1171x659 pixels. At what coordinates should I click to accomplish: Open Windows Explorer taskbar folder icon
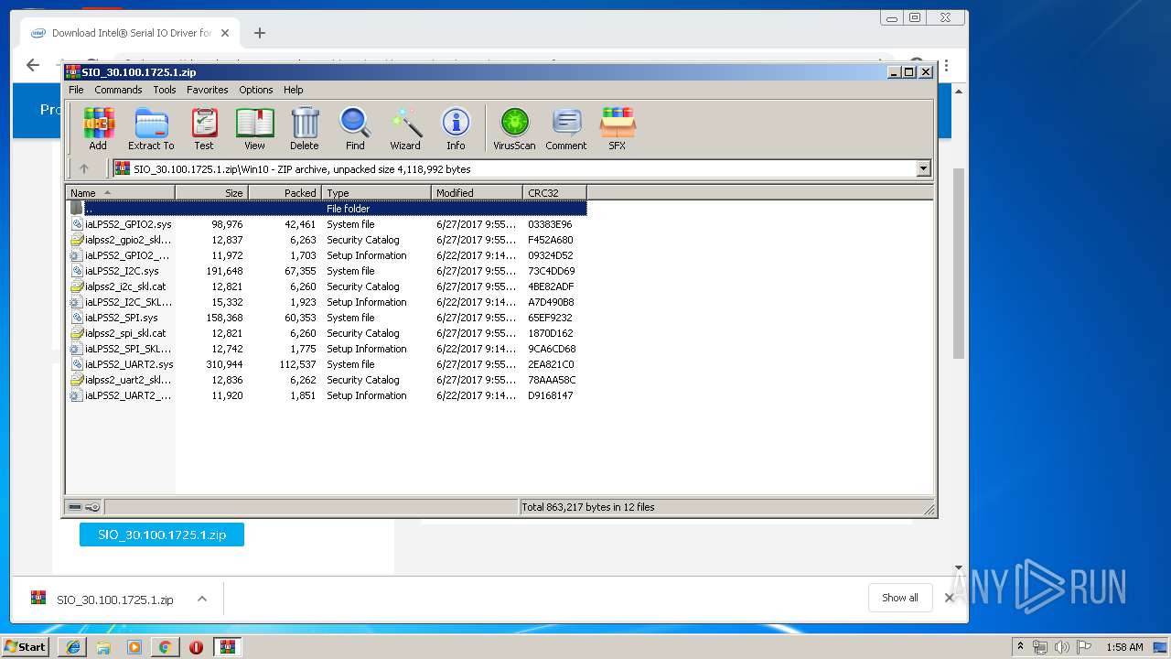click(103, 647)
